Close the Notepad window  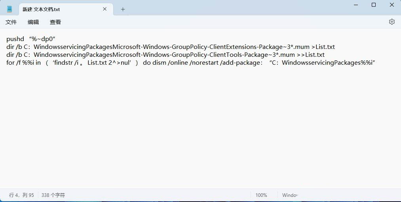tap(391, 5)
